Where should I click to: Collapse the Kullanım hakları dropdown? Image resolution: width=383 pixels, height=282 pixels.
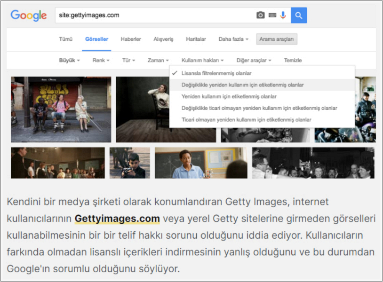[x=202, y=60]
